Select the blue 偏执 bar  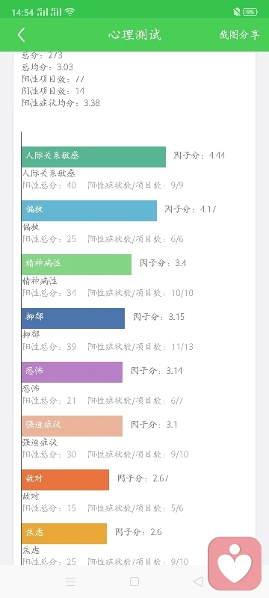89,211
